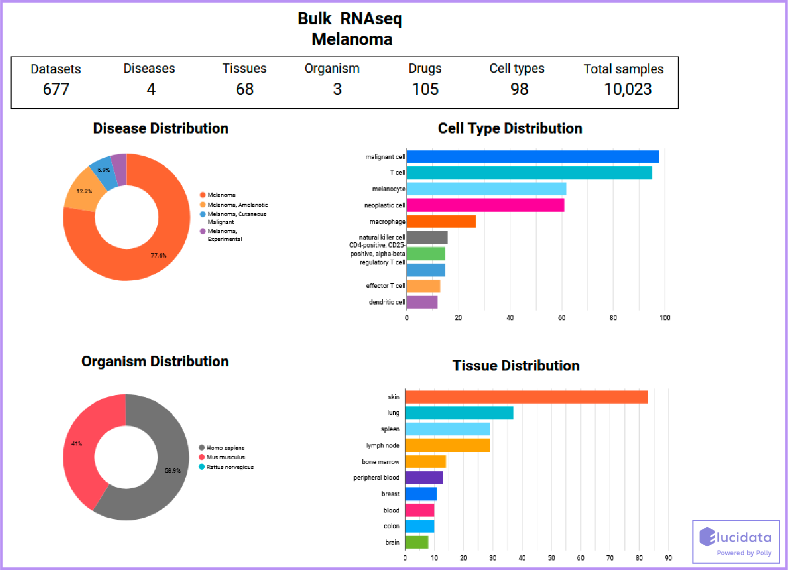Click the T cell bar
The width and height of the screenshot is (788, 570).
click(528, 172)
